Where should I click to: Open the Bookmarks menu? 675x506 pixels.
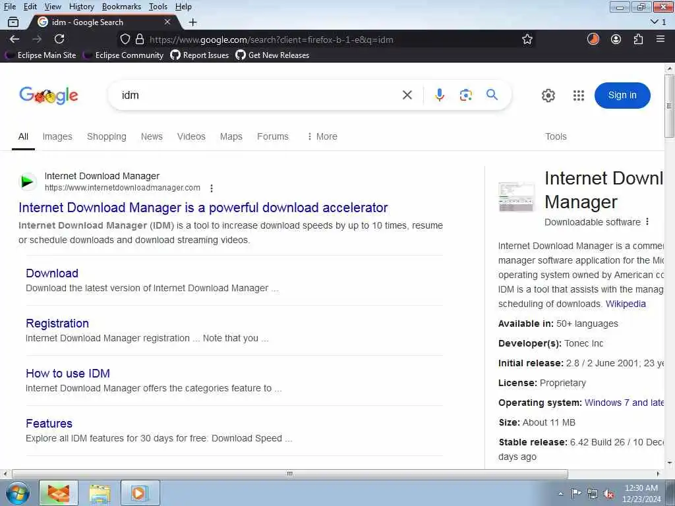click(121, 7)
